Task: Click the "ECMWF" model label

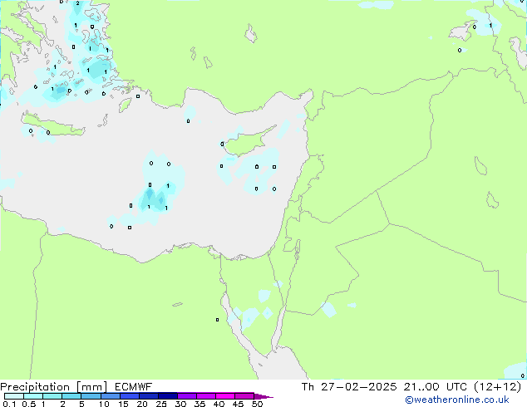Action: coord(134,387)
